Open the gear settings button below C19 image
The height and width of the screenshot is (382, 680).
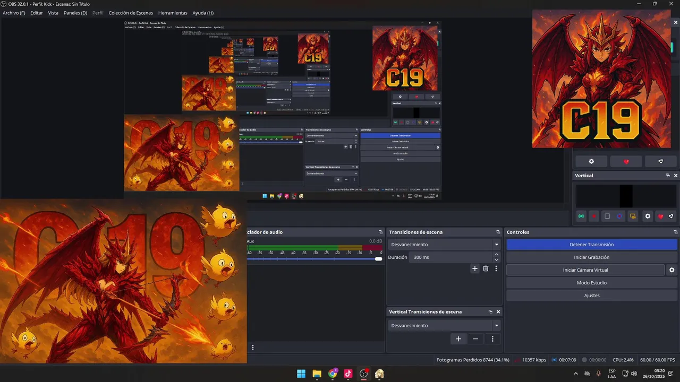(x=591, y=161)
